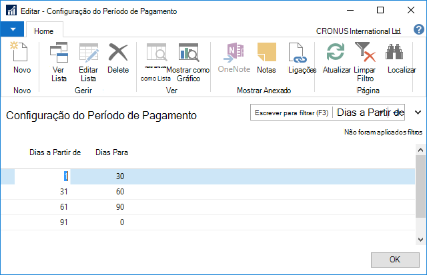This screenshot has height=275, width=427.
Task: Select the cell with value 90
Action: tap(120, 207)
